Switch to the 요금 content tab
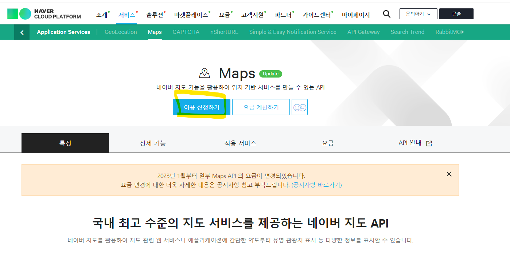The width and height of the screenshot is (510, 265). [x=328, y=143]
